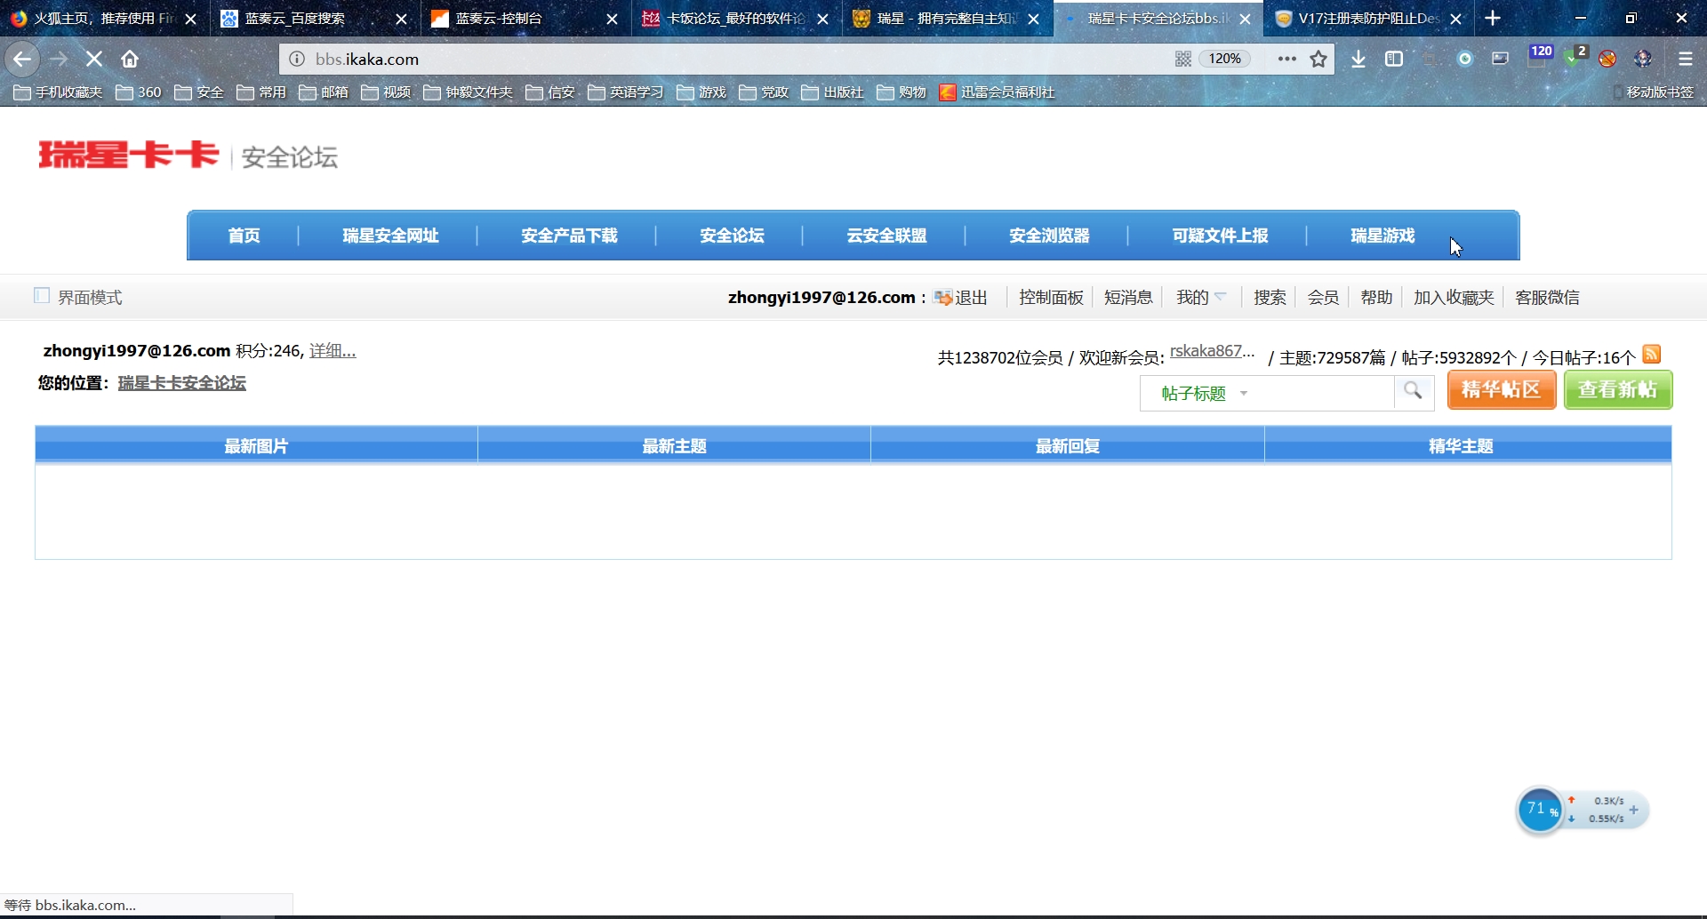Open the extension with the 120 badge
Screen dimensions: 1707x919
(x=1540, y=55)
